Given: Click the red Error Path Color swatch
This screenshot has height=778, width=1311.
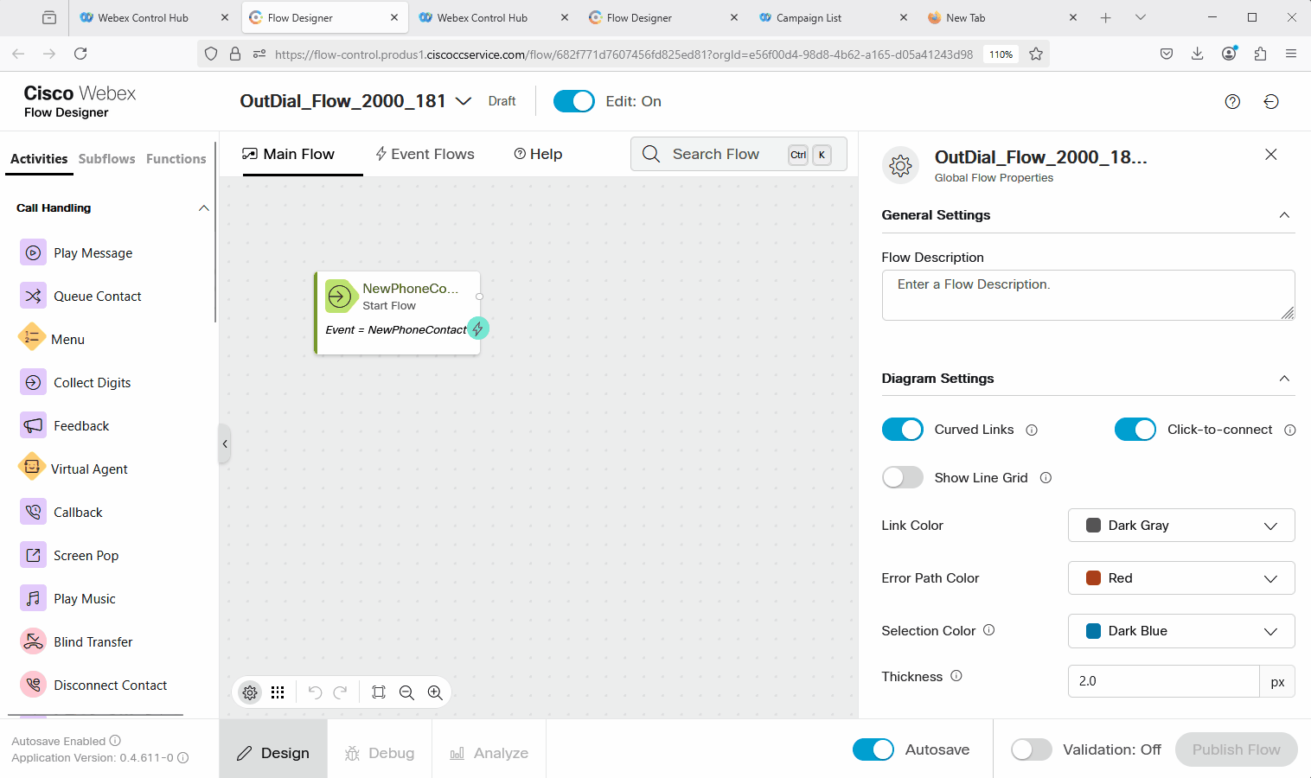Looking at the screenshot, I should pyautogui.click(x=1093, y=578).
